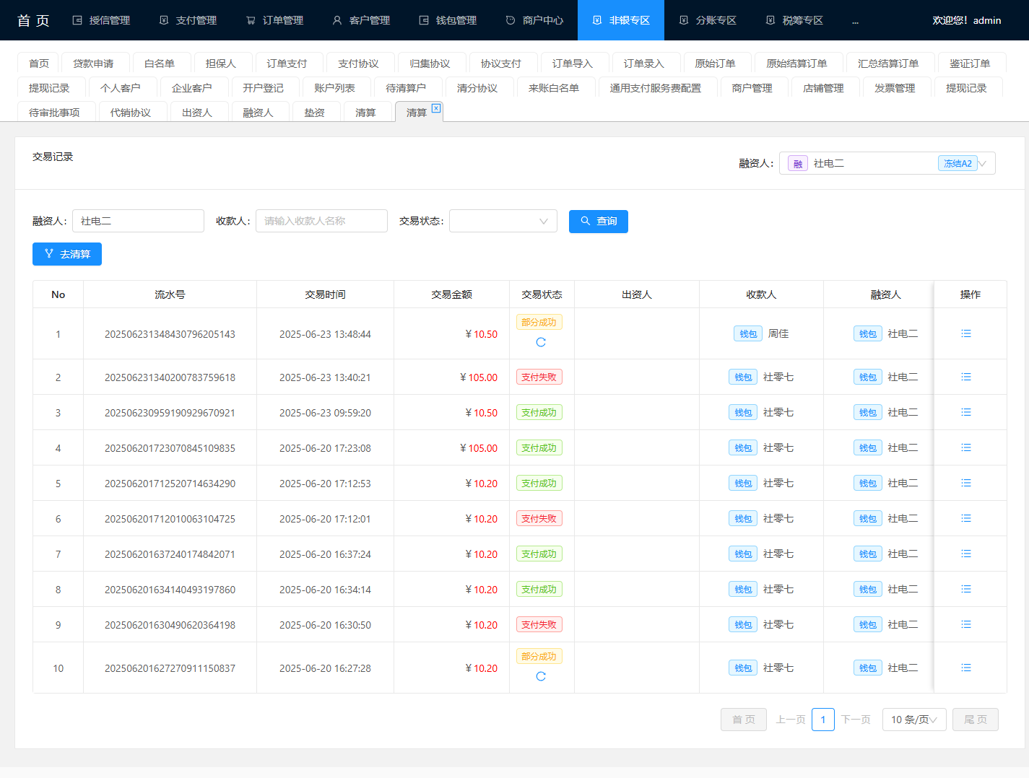Click the 支付失败 status tag in row 2
The image size is (1029, 778).
(539, 377)
